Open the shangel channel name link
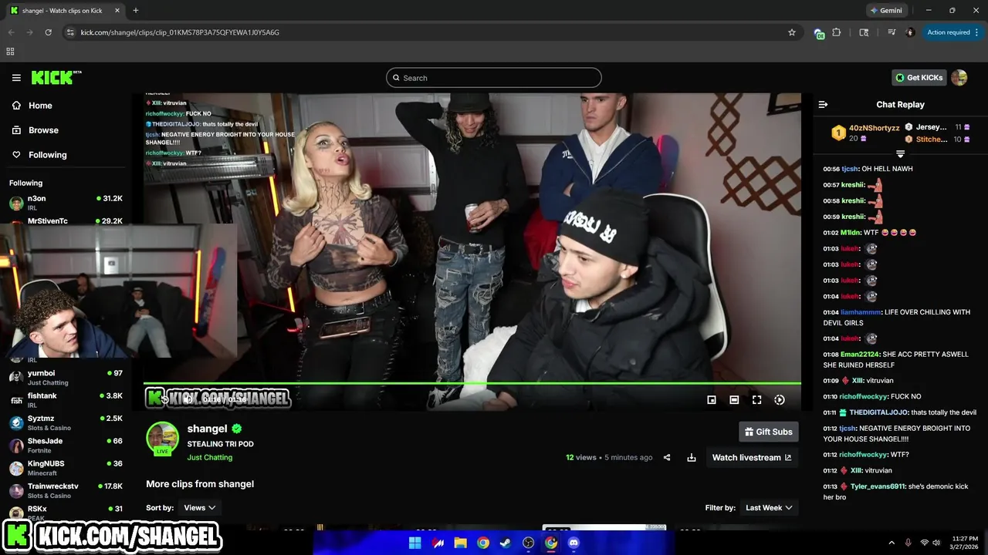988x555 pixels. click(x=207, y=429)
